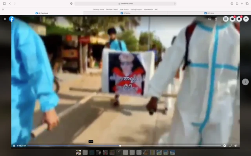The height and width of the screenshot is (156, 251).
Task: Go back to the previous page
Action: click(x=10, y=4)
